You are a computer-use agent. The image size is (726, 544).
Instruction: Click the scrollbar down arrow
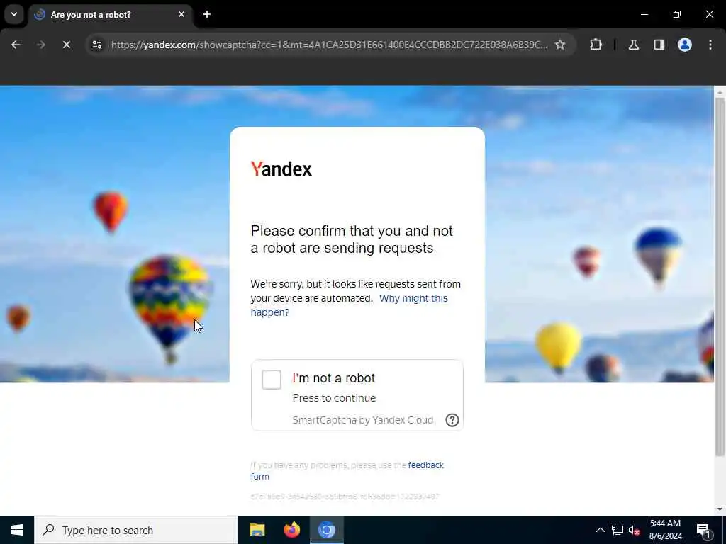(x=720, y=509)
